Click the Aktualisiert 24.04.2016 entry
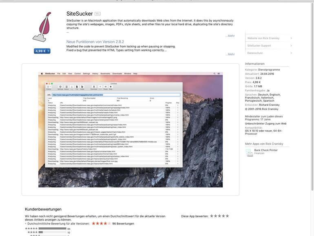 259,74
